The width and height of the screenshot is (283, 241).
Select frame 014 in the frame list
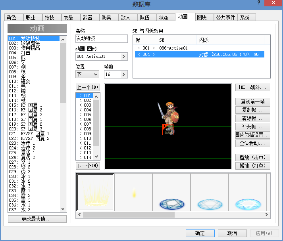(x=85, y=157)
